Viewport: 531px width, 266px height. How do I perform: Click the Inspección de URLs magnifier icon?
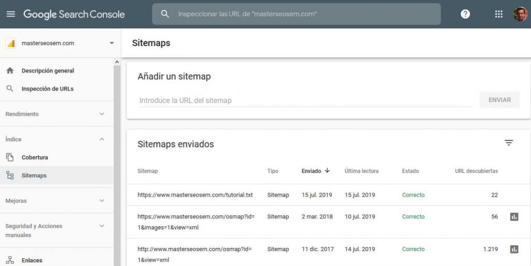pos(10,88)
